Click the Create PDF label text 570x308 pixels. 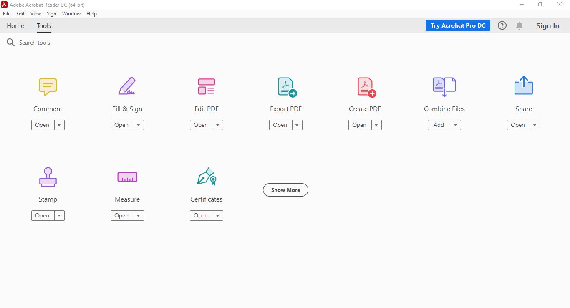tap(365, 109)
